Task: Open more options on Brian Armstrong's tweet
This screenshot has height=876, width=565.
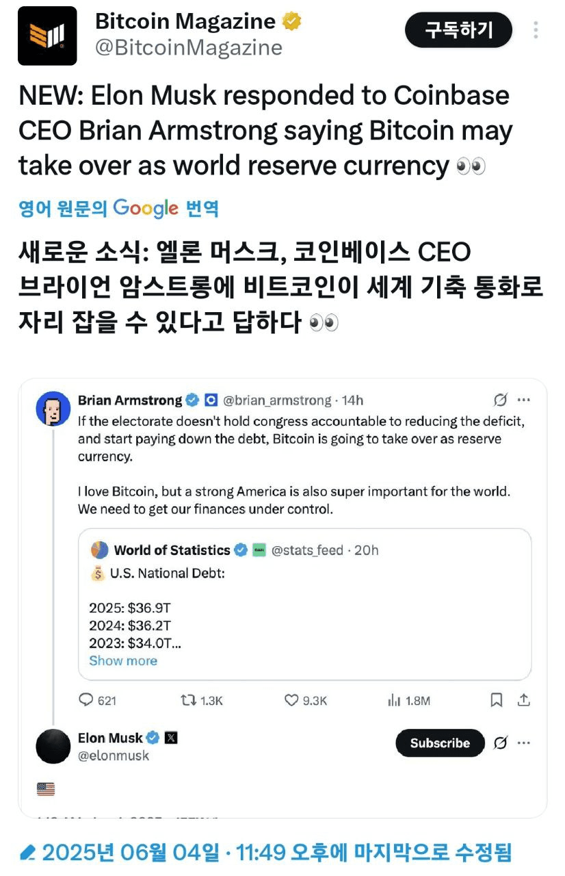Action: coord(524,400)
